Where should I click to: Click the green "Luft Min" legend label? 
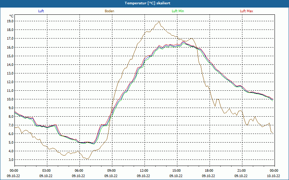[178, 11]
